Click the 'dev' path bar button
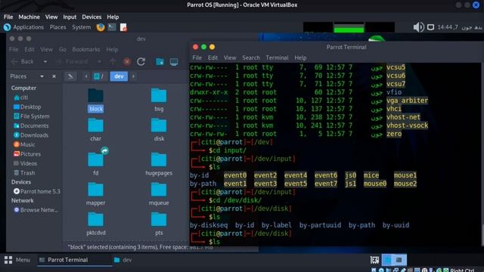The height and width of the screenshot is (272, 484). point(119,76)
